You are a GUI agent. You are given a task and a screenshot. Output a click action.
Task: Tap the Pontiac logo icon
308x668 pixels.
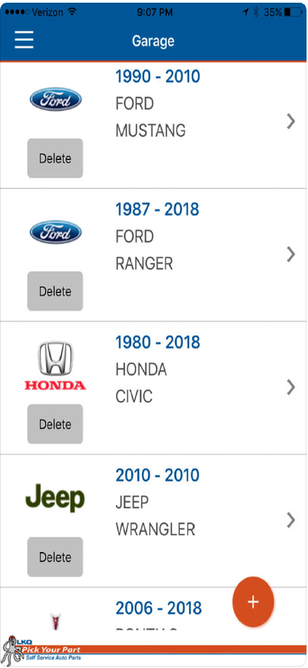click(x=56, y=621)
